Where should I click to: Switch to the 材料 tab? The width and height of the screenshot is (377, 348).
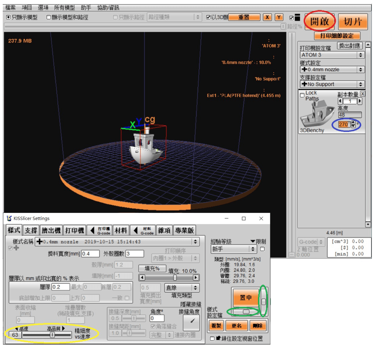[x=121, y=230]
